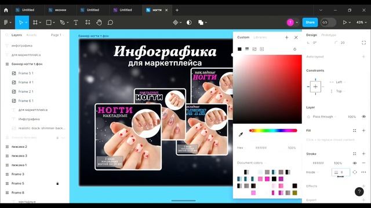Toggle stroke visibility eye icon
The image size is (371, 208).
point(354,163)
